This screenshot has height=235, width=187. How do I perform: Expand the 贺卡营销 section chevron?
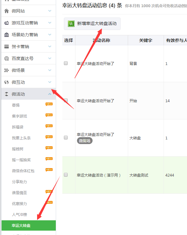click(x=50, y=47)
